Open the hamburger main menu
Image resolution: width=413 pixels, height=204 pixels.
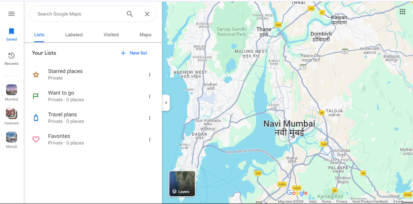pyautogui.click(x=11, y=14)
